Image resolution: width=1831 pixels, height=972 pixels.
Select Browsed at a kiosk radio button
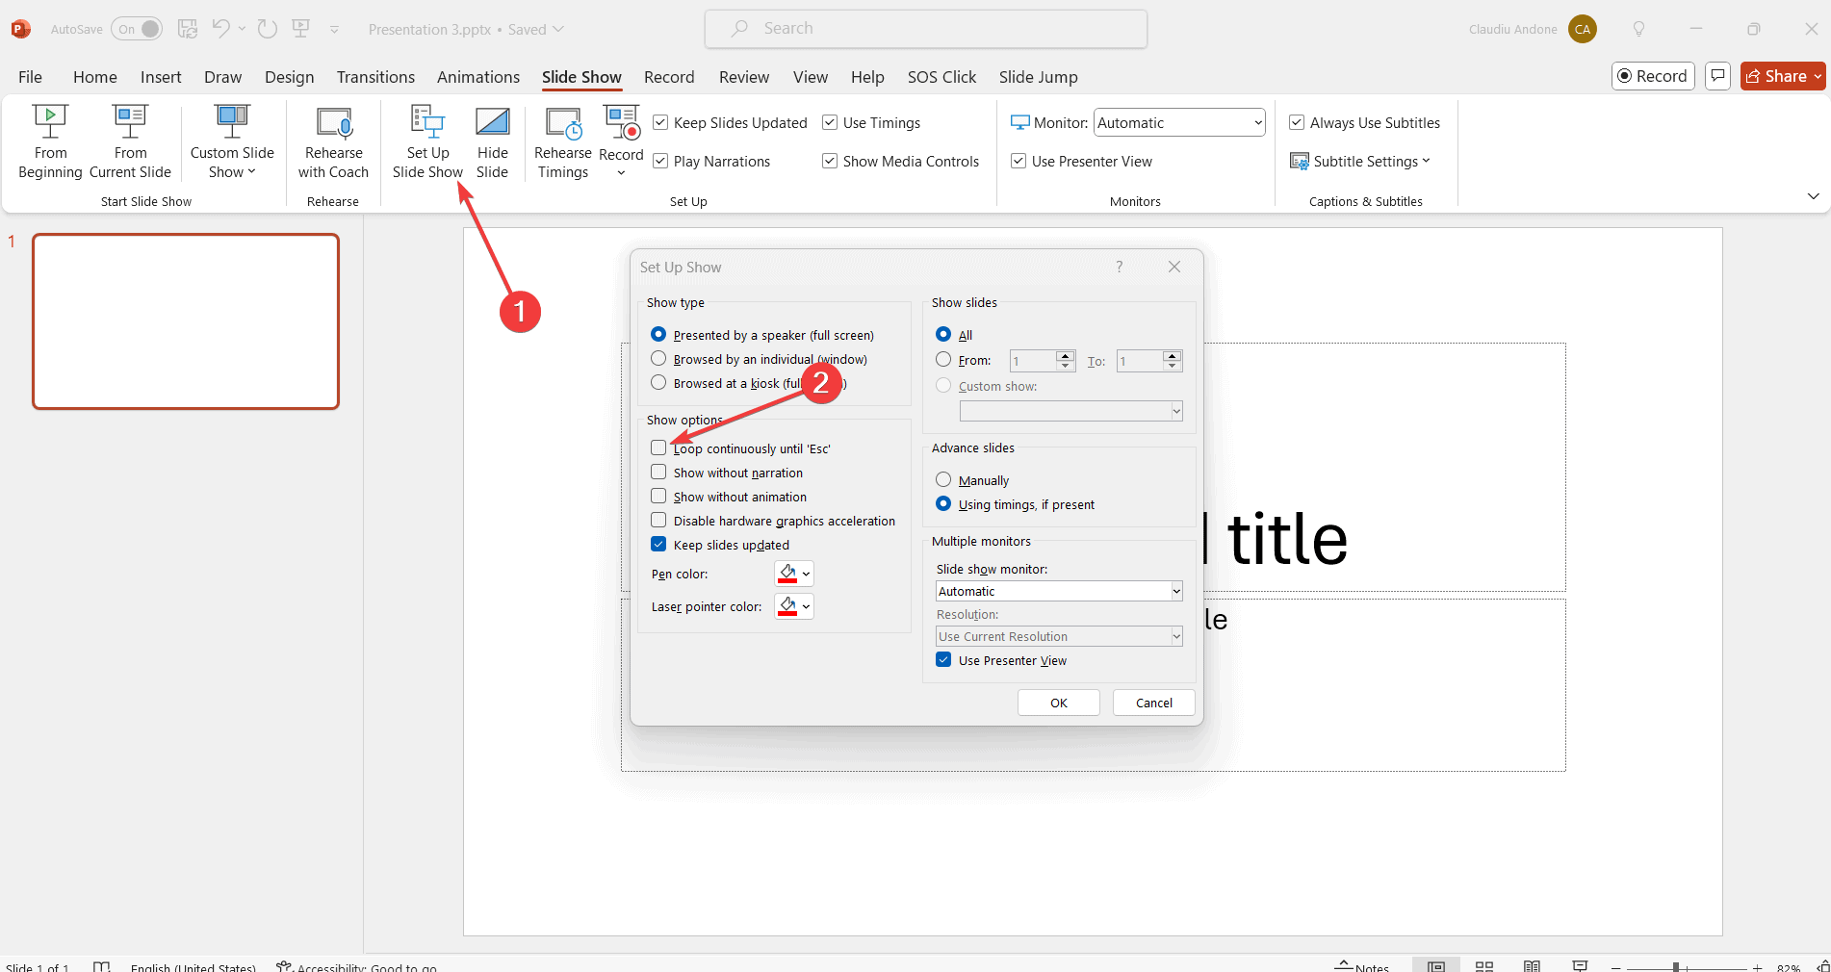click(x=658, y=383)
